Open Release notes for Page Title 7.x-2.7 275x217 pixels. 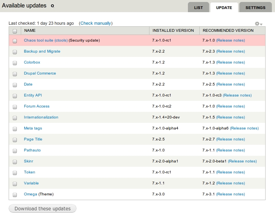coord(230,139)
